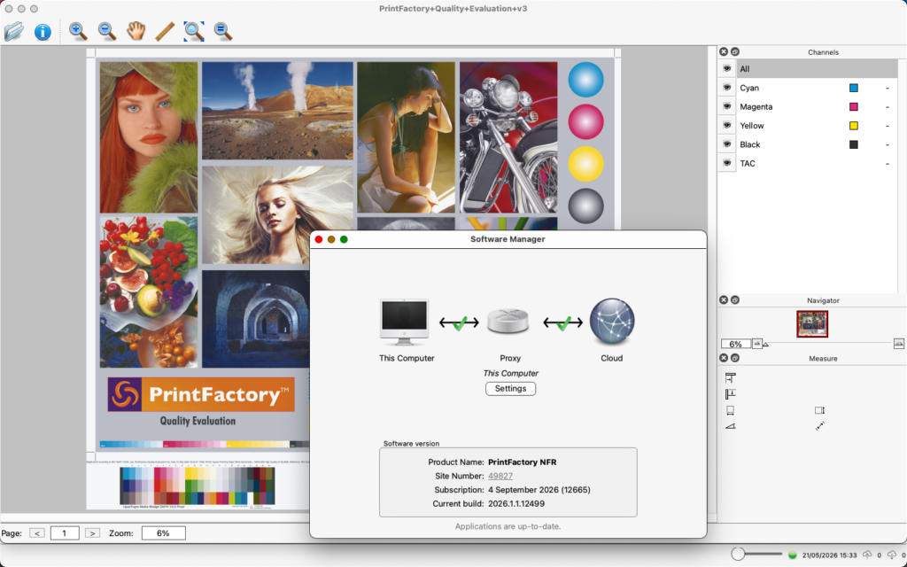The image size is (907, 567).
Task: Click the current build '2026.1.1.12499' value
Action: pos(516,504)
